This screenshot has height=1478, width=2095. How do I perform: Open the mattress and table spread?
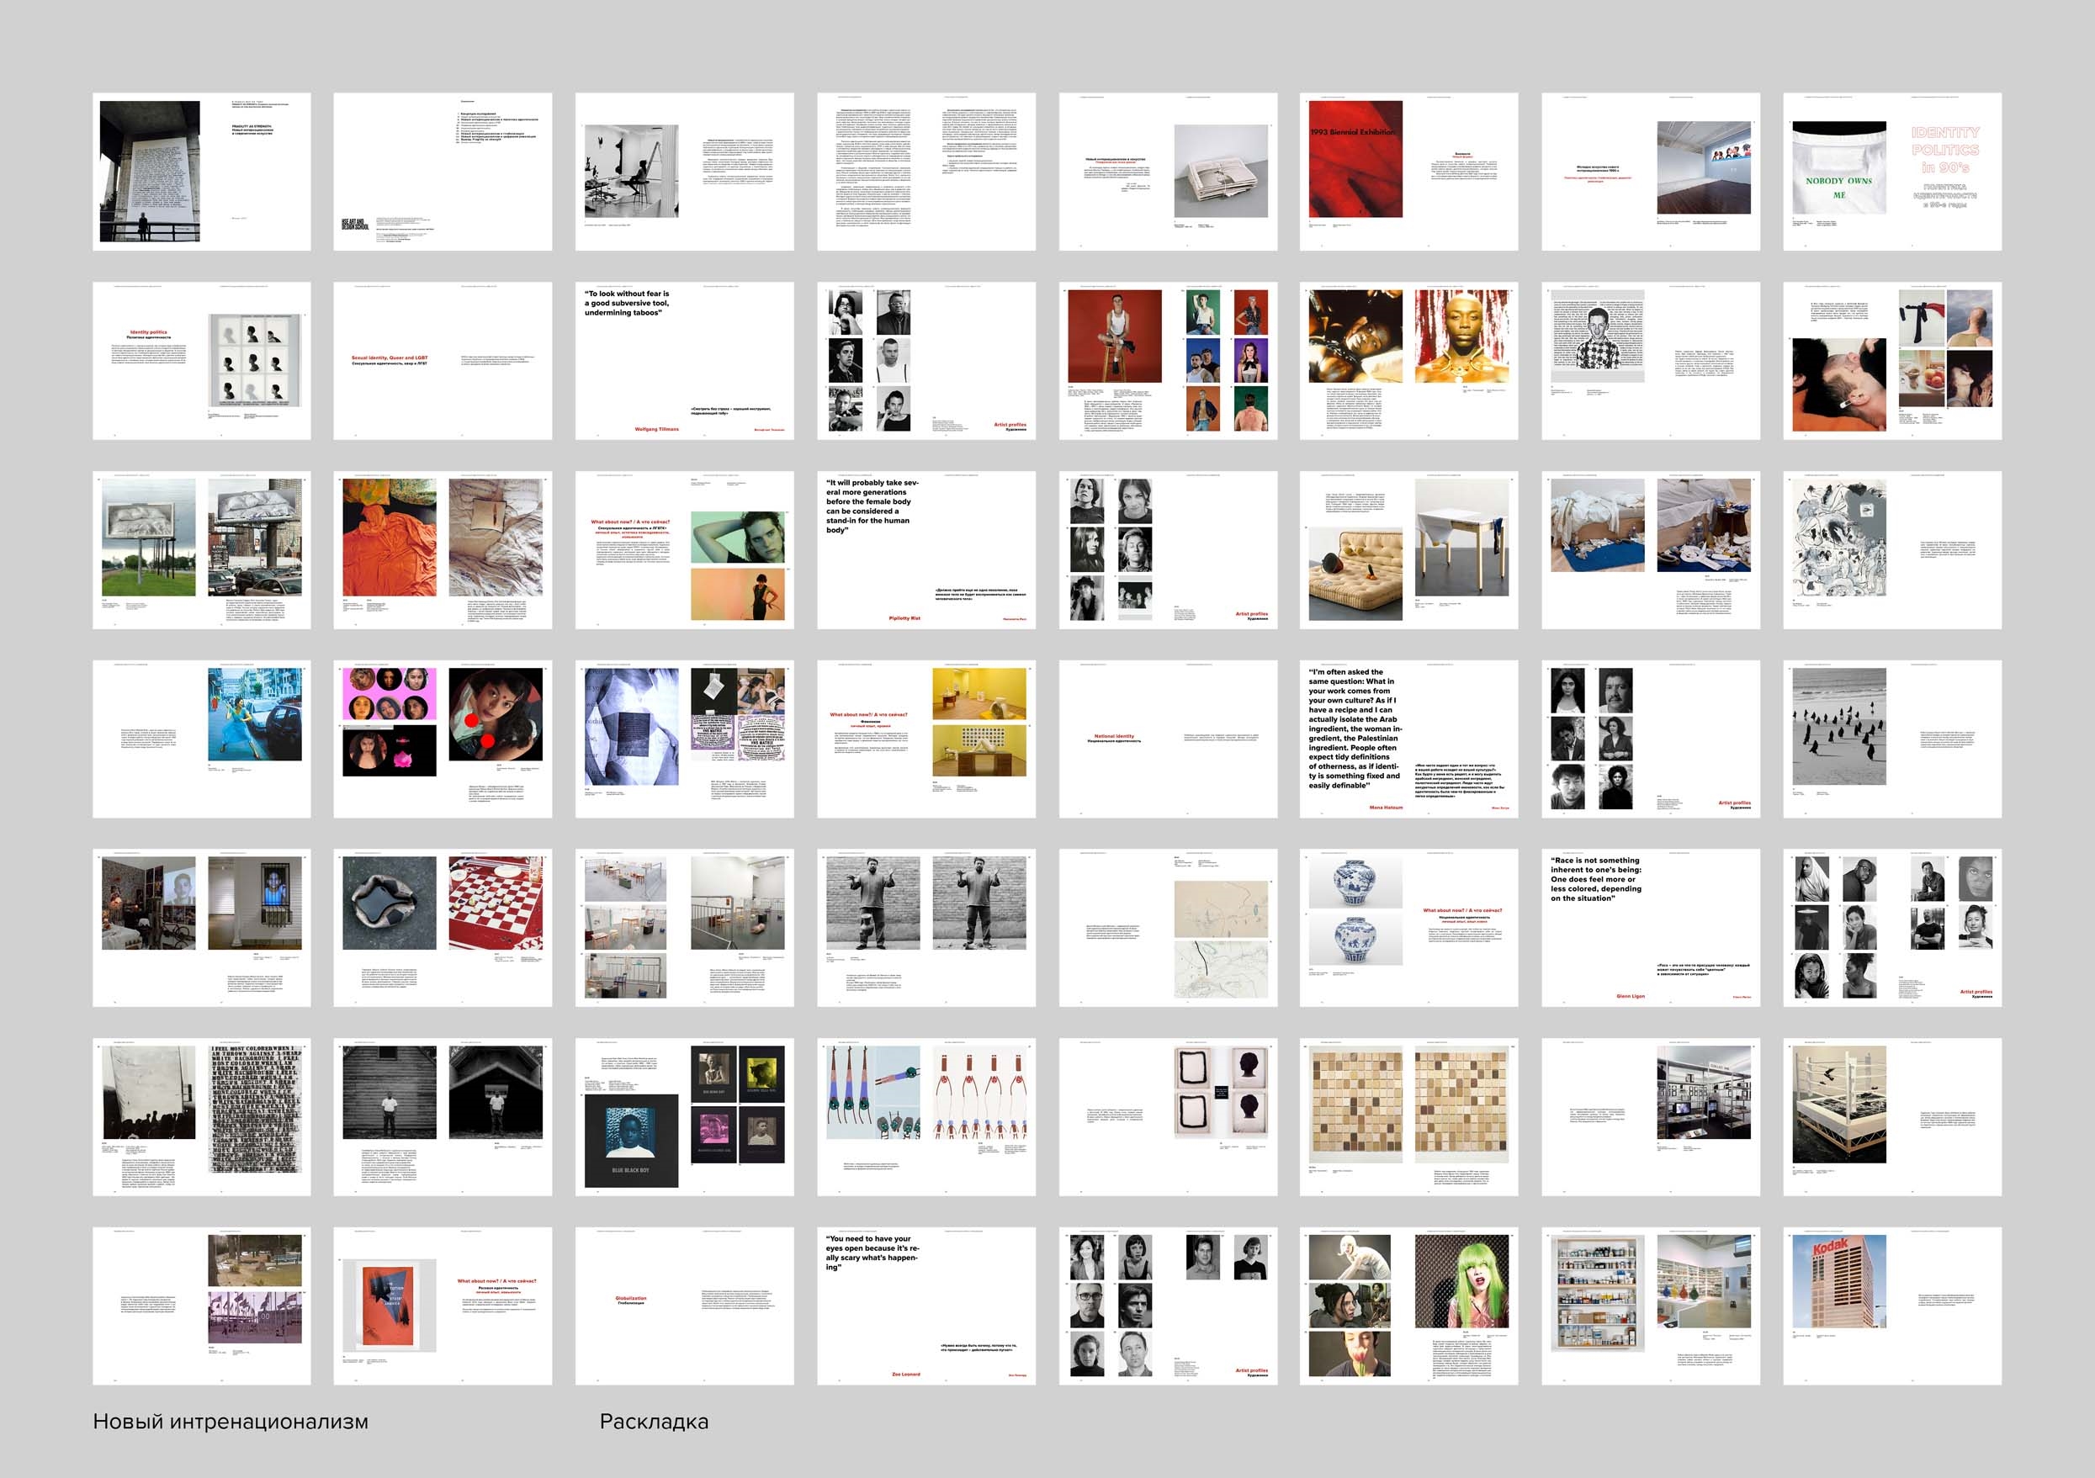point(1408,549)
